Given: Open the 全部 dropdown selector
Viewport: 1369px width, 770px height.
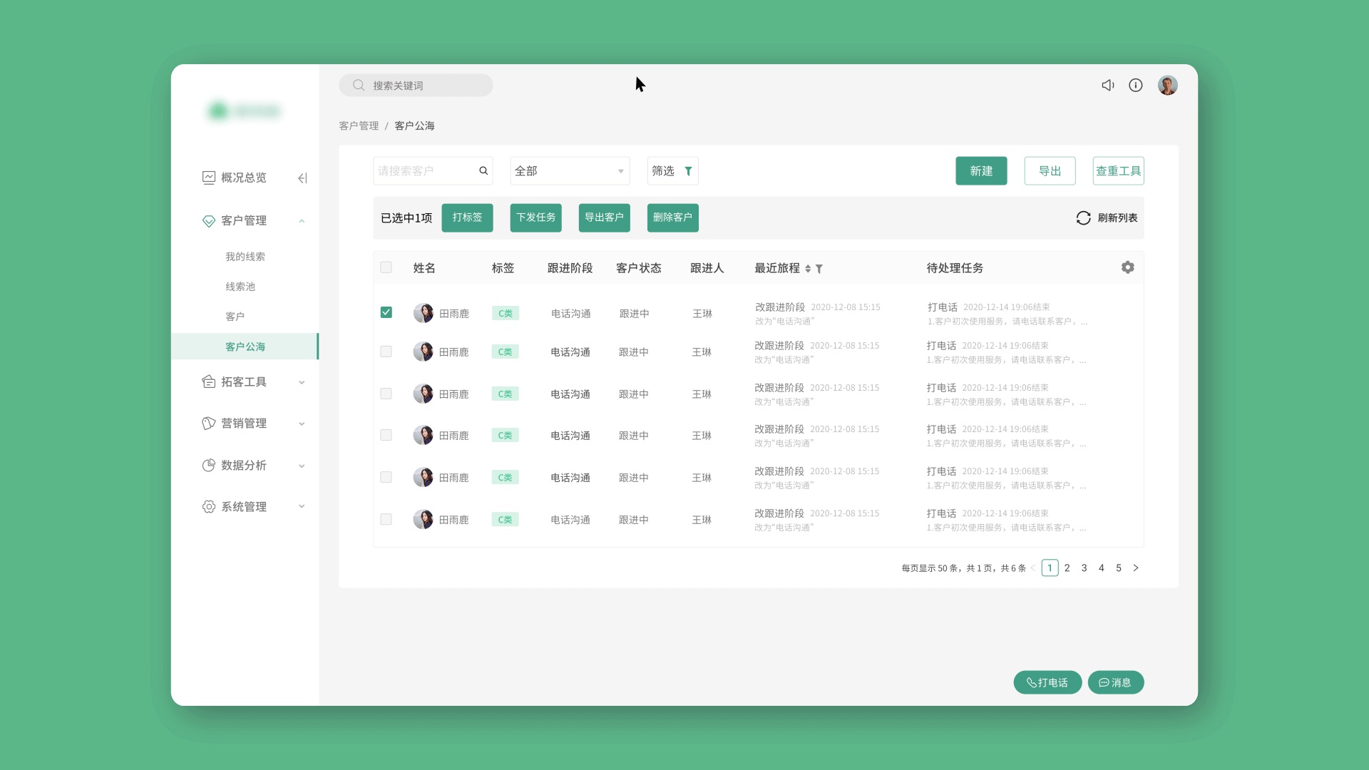Looking at the screenshot, I should pos(570,171).
